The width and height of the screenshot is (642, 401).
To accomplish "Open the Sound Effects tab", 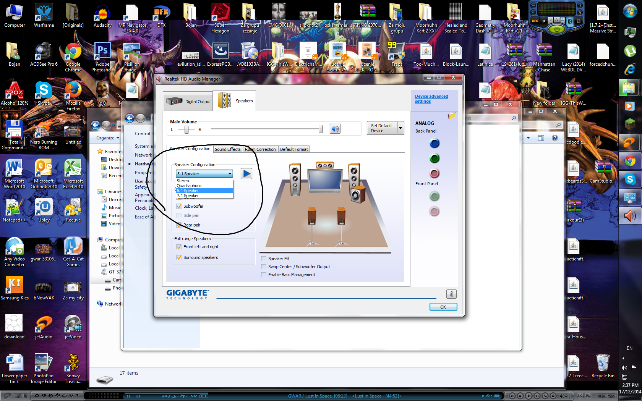I will [227, 149].
